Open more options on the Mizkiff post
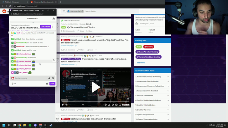 96,50
